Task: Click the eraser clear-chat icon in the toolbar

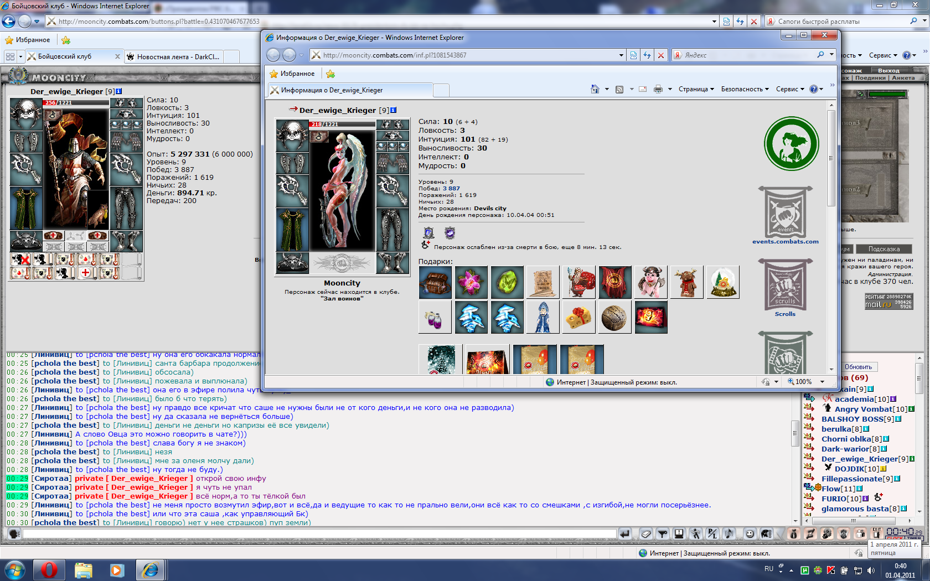Action: pos(645,533)
